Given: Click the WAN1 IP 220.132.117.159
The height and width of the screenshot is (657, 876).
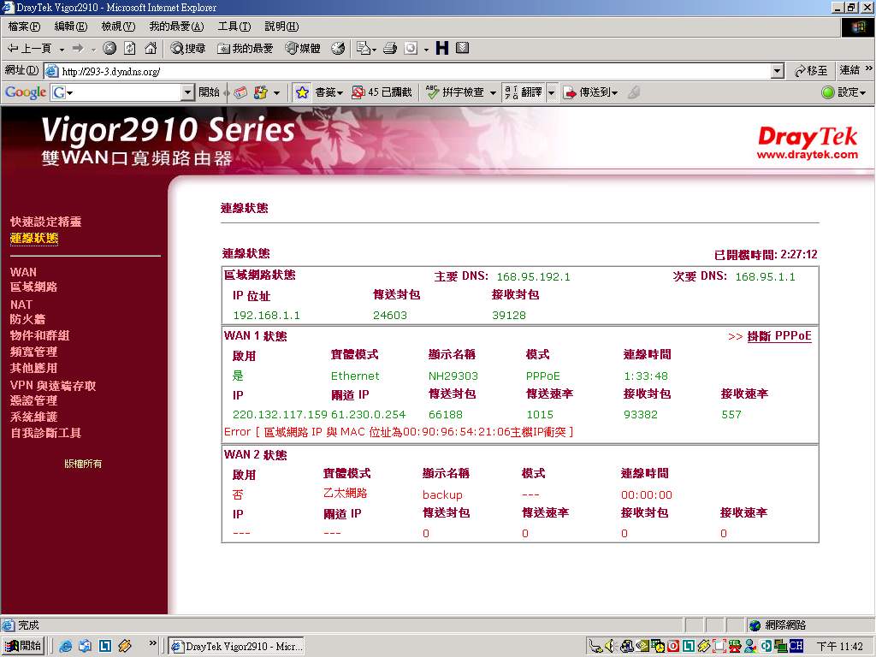Looking at the screenshot, I should [x=280, y=415].
